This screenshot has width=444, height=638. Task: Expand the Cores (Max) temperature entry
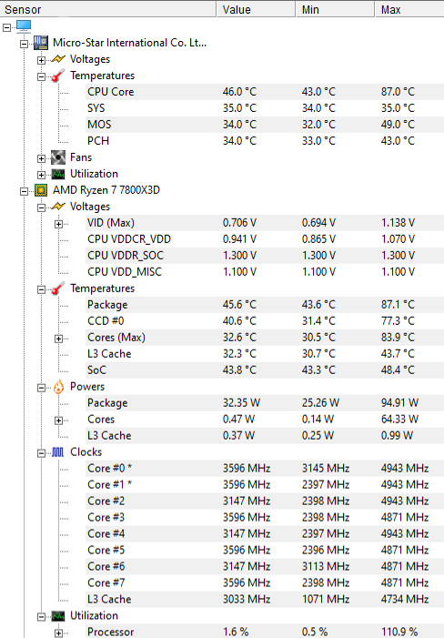click(58, 339)
